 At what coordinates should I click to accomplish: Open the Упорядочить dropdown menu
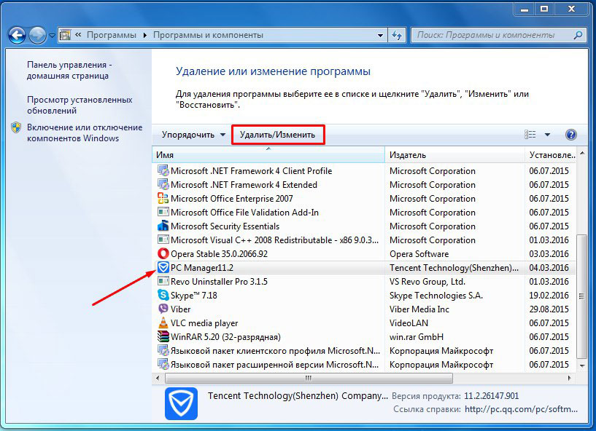pos(193,135)
